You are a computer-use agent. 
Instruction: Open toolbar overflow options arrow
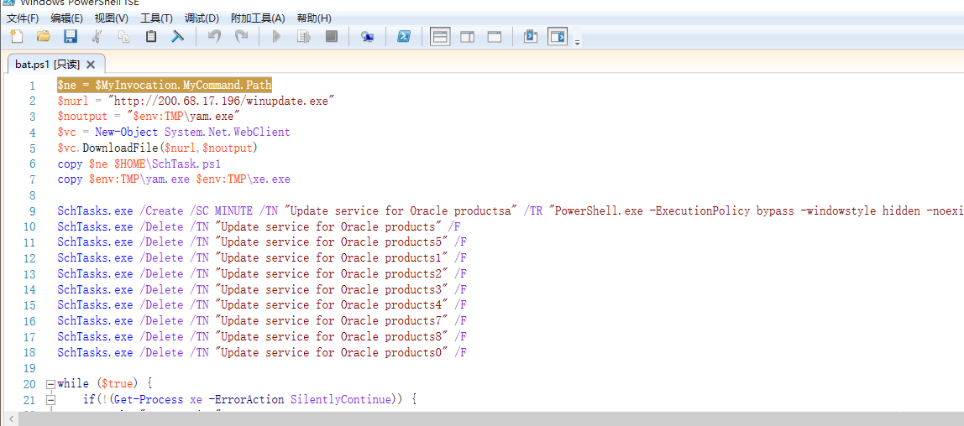577,42
